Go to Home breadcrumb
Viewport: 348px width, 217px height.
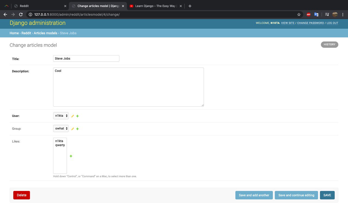tap(14, 33)
